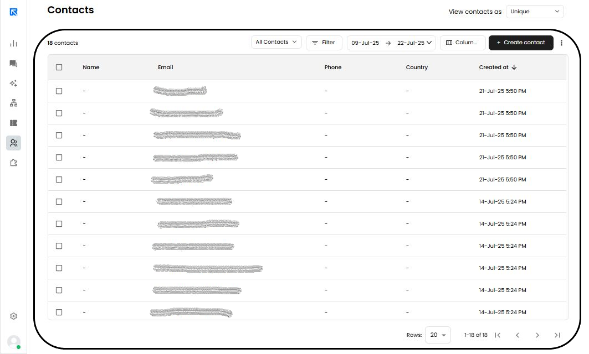The height and width of the screenshot is (354, 589).
Task: Toggle the select-all checkbox in table header
Action: pos(59,67)
